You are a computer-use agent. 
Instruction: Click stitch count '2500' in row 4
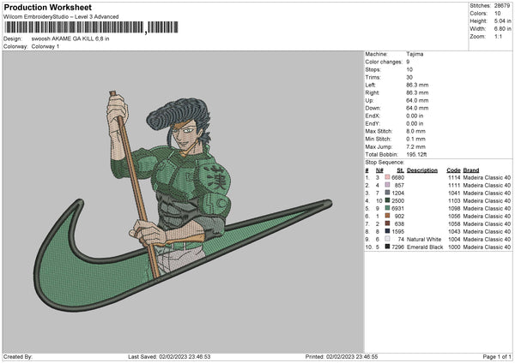(x=397, y=201)
